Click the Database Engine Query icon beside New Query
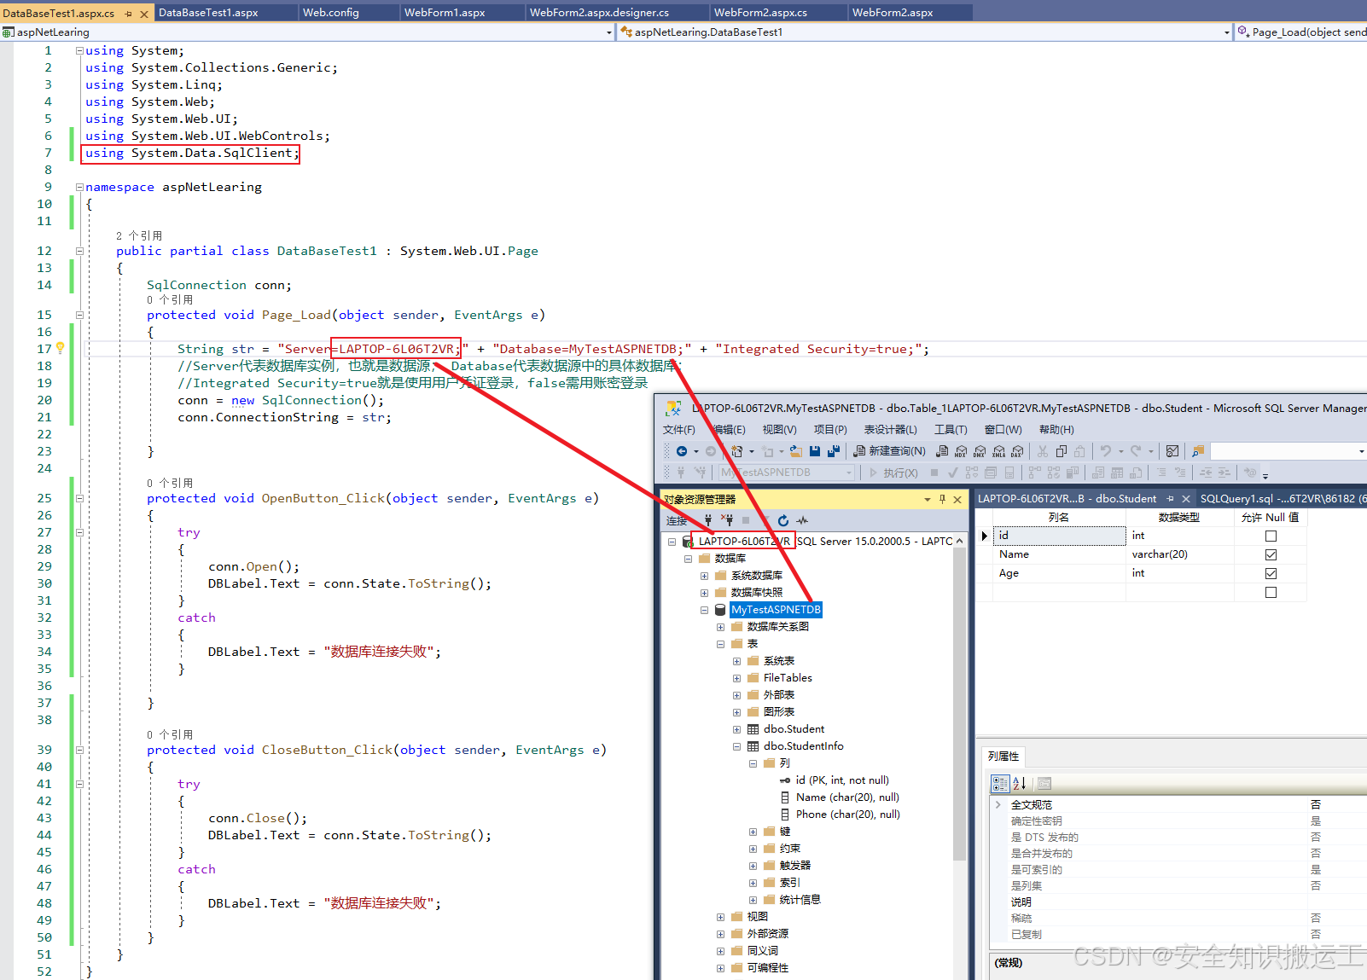The width and height of the screenshot is (1367, 980). (x=942, y=451)
